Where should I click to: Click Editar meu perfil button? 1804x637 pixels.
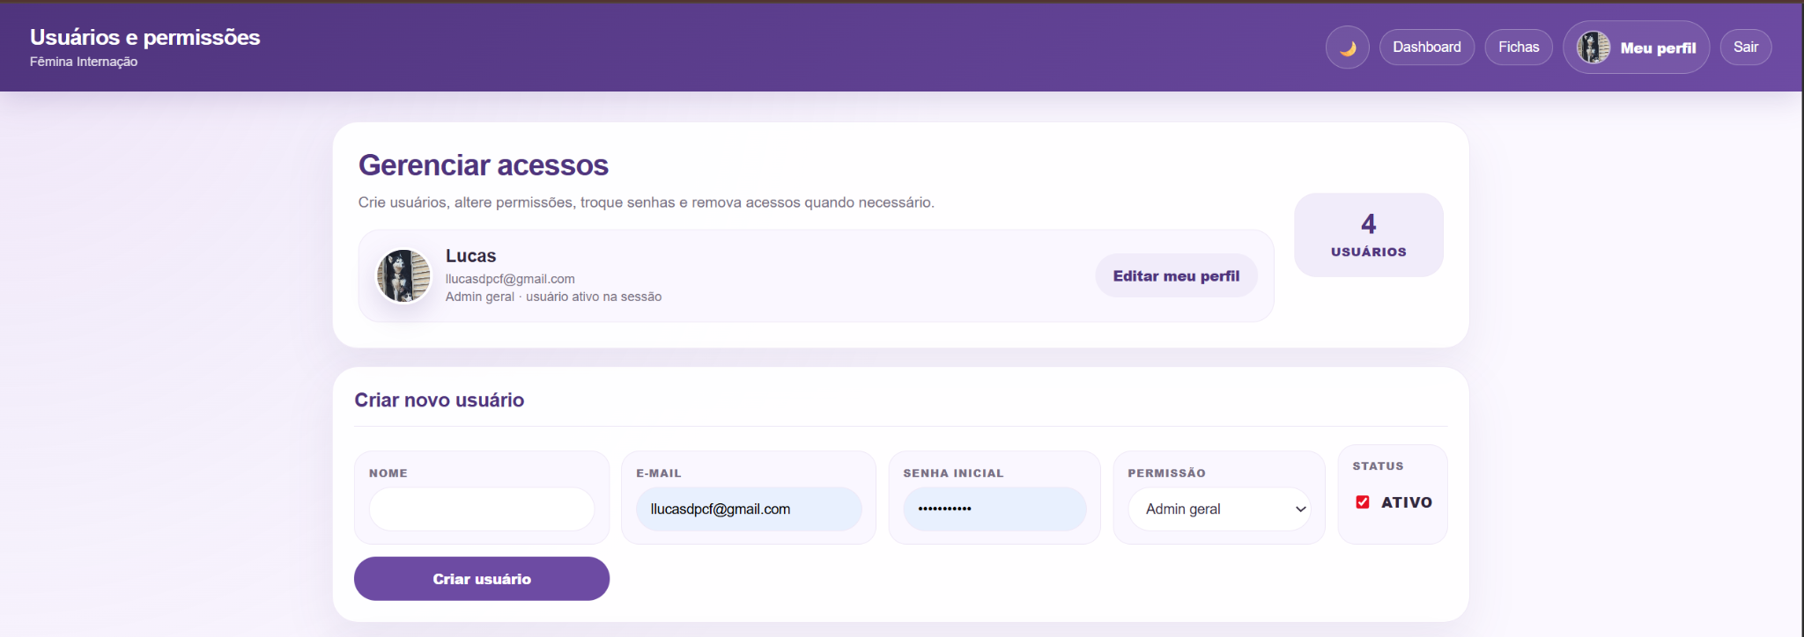click(1176, 276)
